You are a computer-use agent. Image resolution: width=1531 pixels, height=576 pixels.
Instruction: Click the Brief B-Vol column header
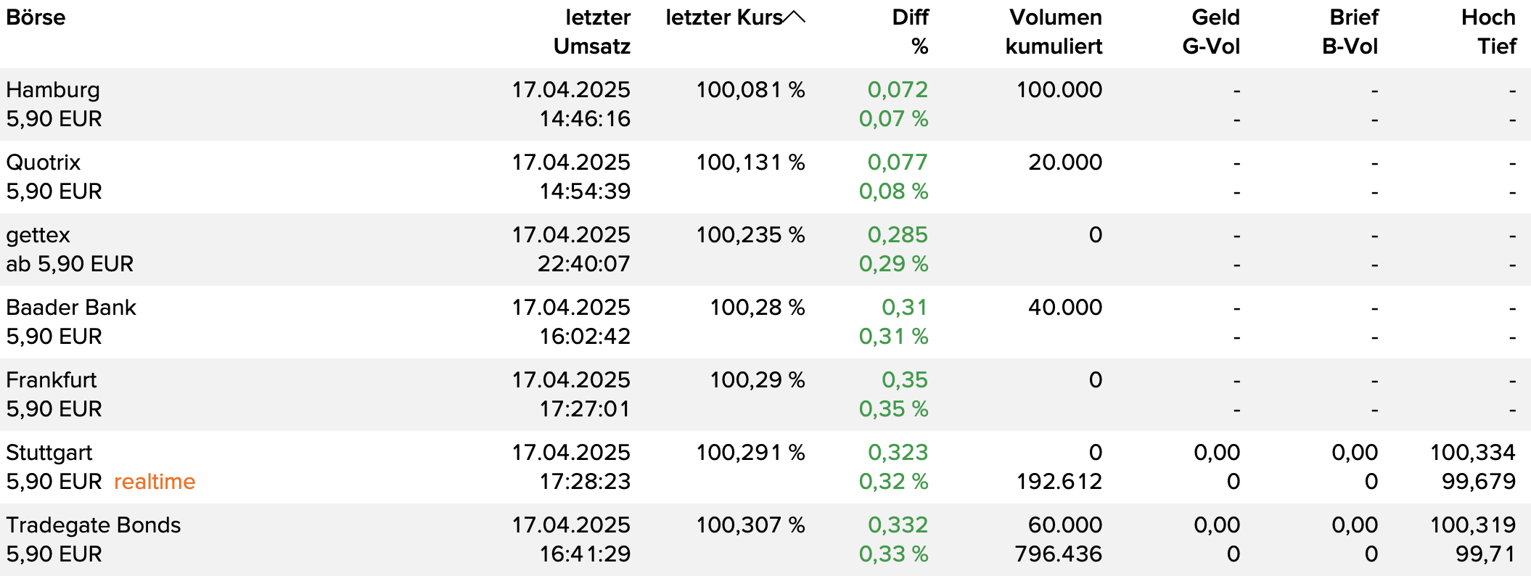(1350, 31)
